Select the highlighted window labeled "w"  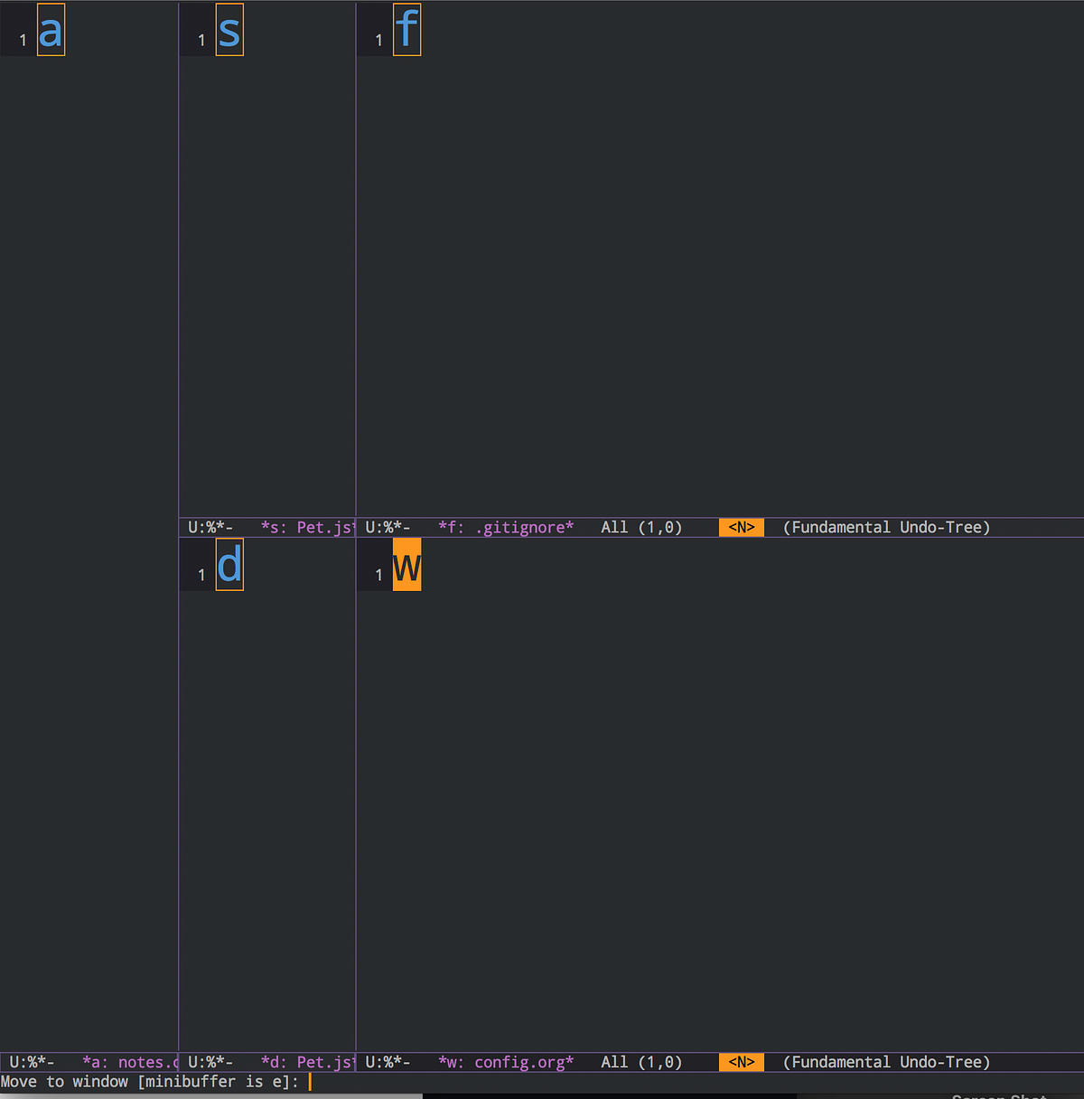point(407,564)
